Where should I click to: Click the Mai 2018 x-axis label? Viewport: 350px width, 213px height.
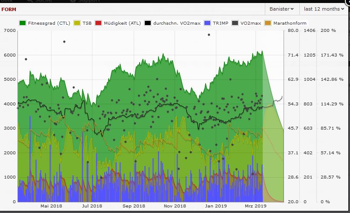50,206
